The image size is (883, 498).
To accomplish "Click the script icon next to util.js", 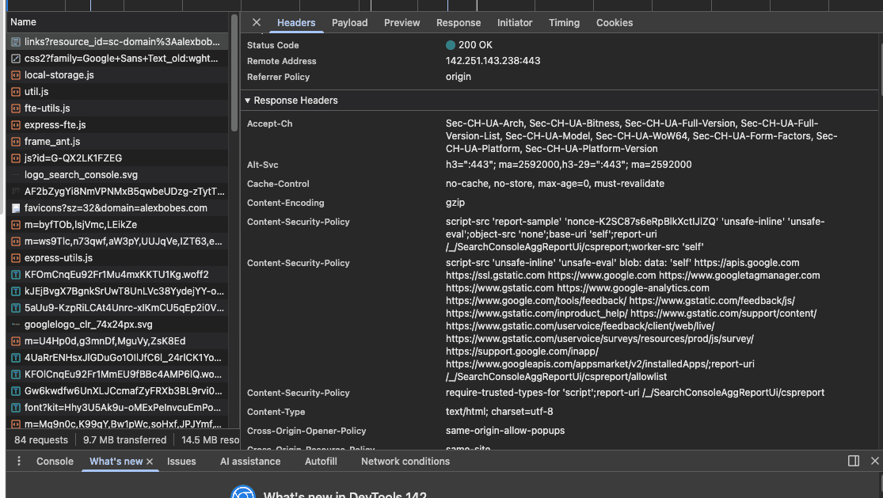I will point(16,92).
